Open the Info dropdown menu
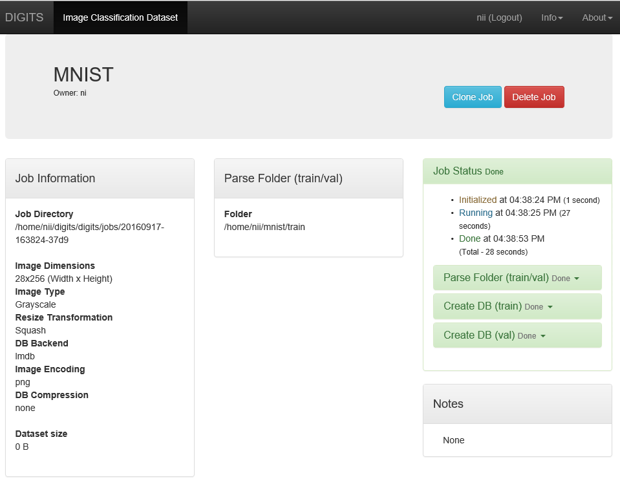The height and width of the screenshot is (486, 620). 551,17
